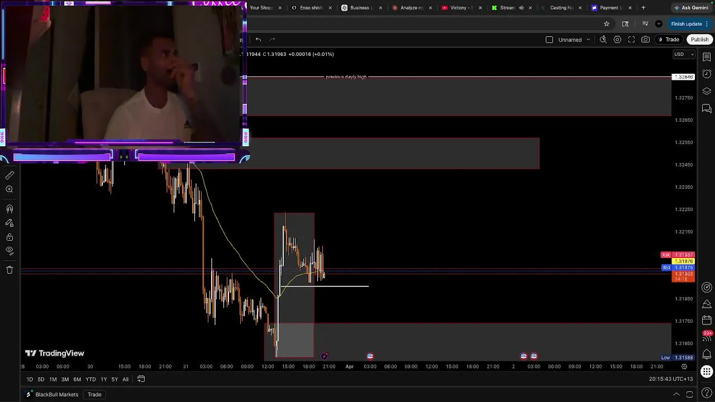Click the Remove objects trash icon

pyautogui.click(x=9, y=270)
